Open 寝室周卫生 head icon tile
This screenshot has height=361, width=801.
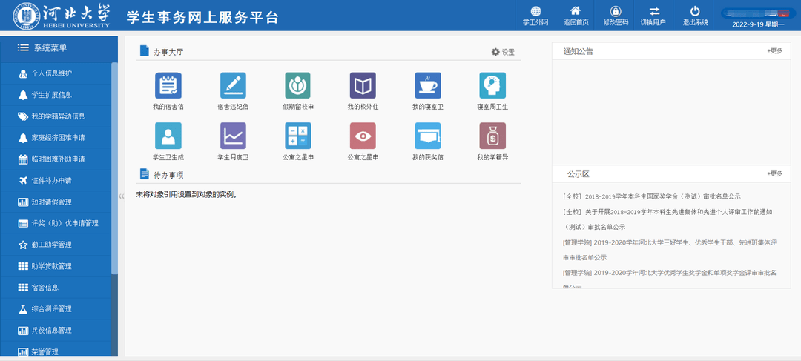click(x=492, y=85)
